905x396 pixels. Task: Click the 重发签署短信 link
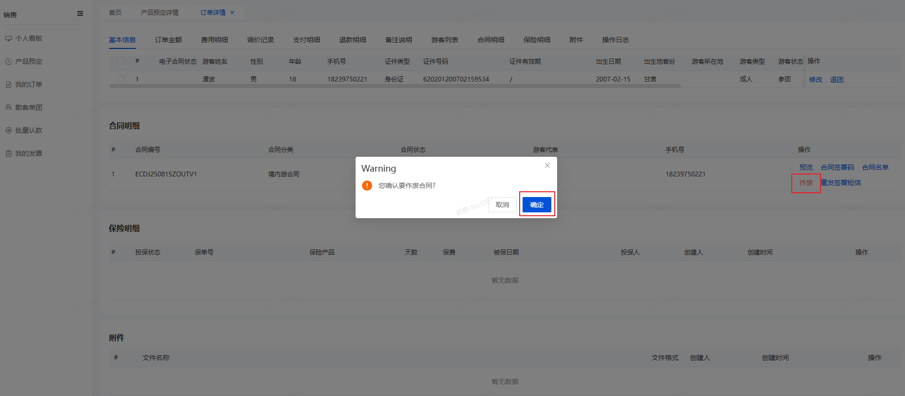[841, 183]
